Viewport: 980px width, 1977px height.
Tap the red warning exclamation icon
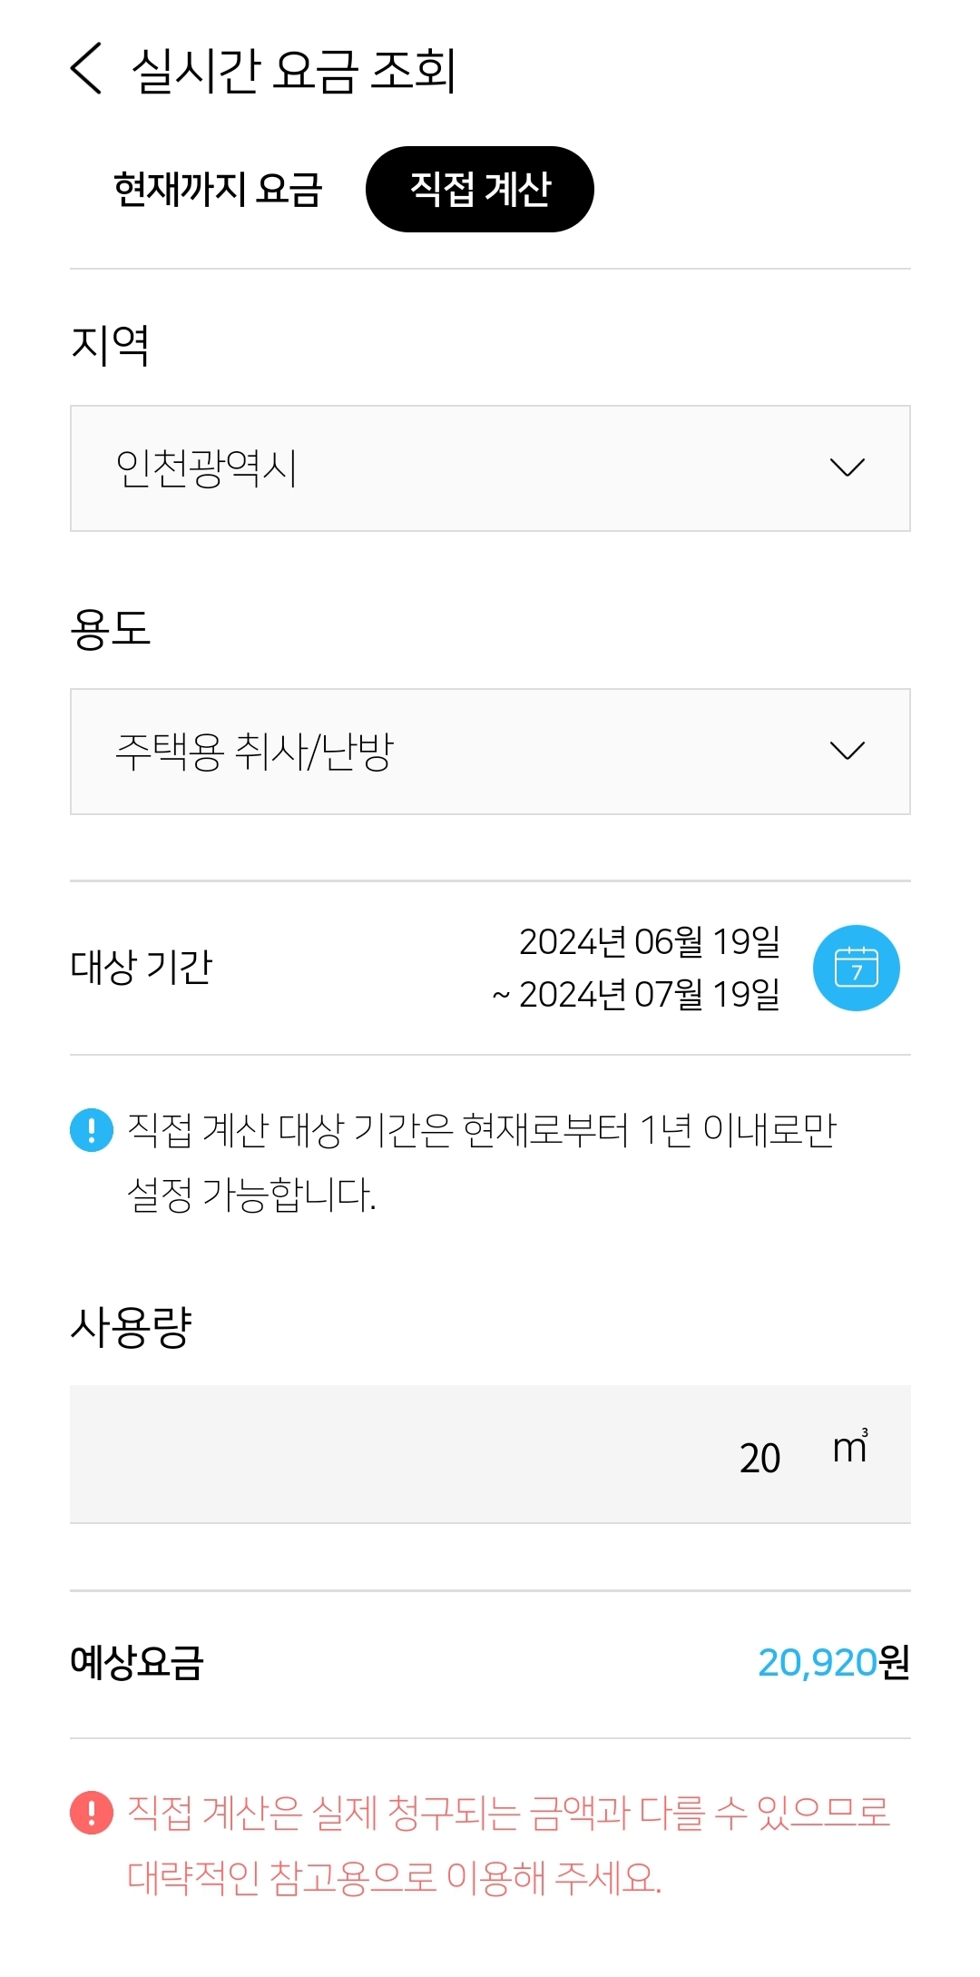pyautogui.click(x=92, y=1813)
